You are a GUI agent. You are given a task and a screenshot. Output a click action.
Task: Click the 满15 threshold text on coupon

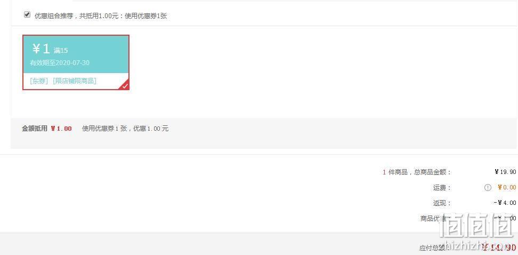point(61,51)
